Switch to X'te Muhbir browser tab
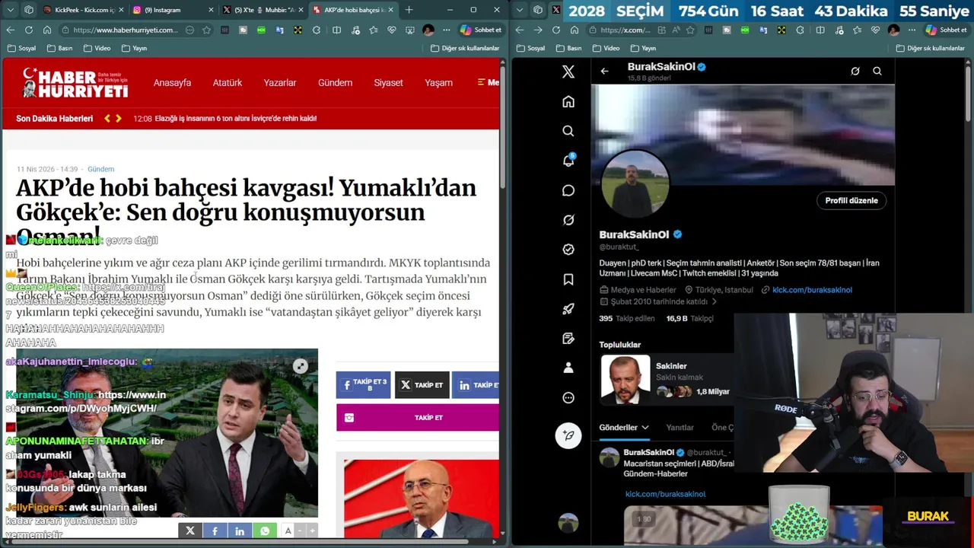This screenshot has width=974, height=548. click(263, 10)
